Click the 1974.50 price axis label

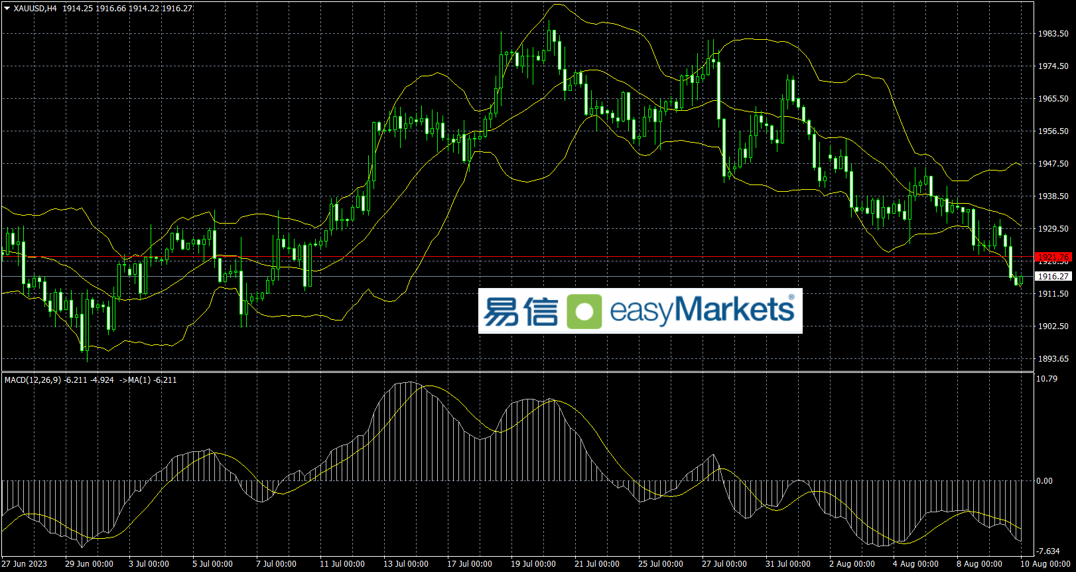[1053, 66]
